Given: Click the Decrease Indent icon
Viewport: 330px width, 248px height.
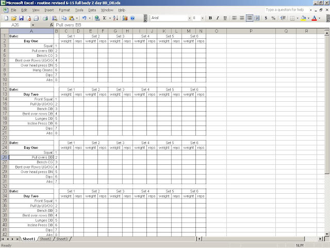Looking at the screenshot, I should [283, 18].
